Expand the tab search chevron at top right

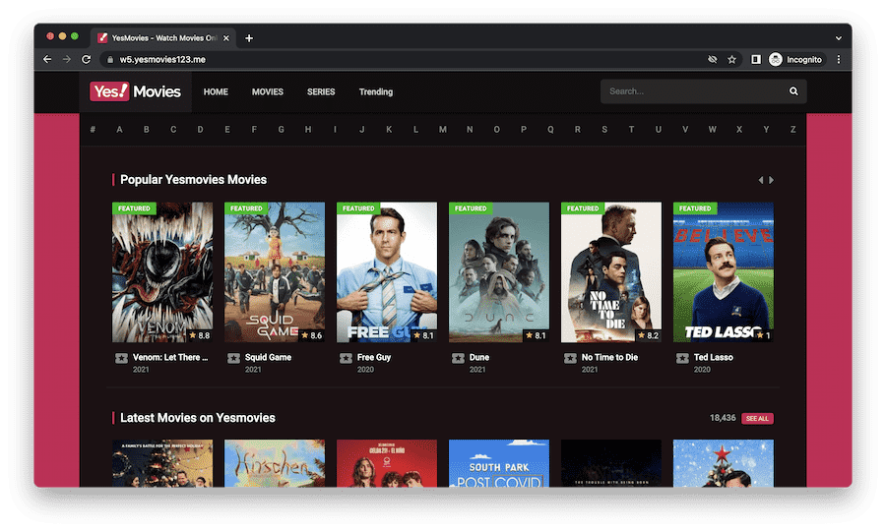pos(839,37)
